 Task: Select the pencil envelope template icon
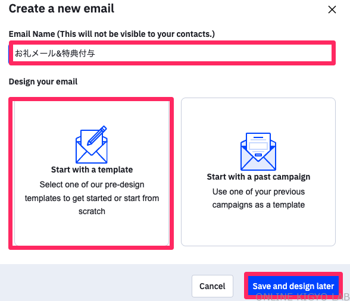pos(92,145)
